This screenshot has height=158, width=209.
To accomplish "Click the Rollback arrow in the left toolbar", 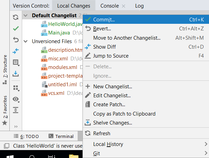I will tap(16, 40).
